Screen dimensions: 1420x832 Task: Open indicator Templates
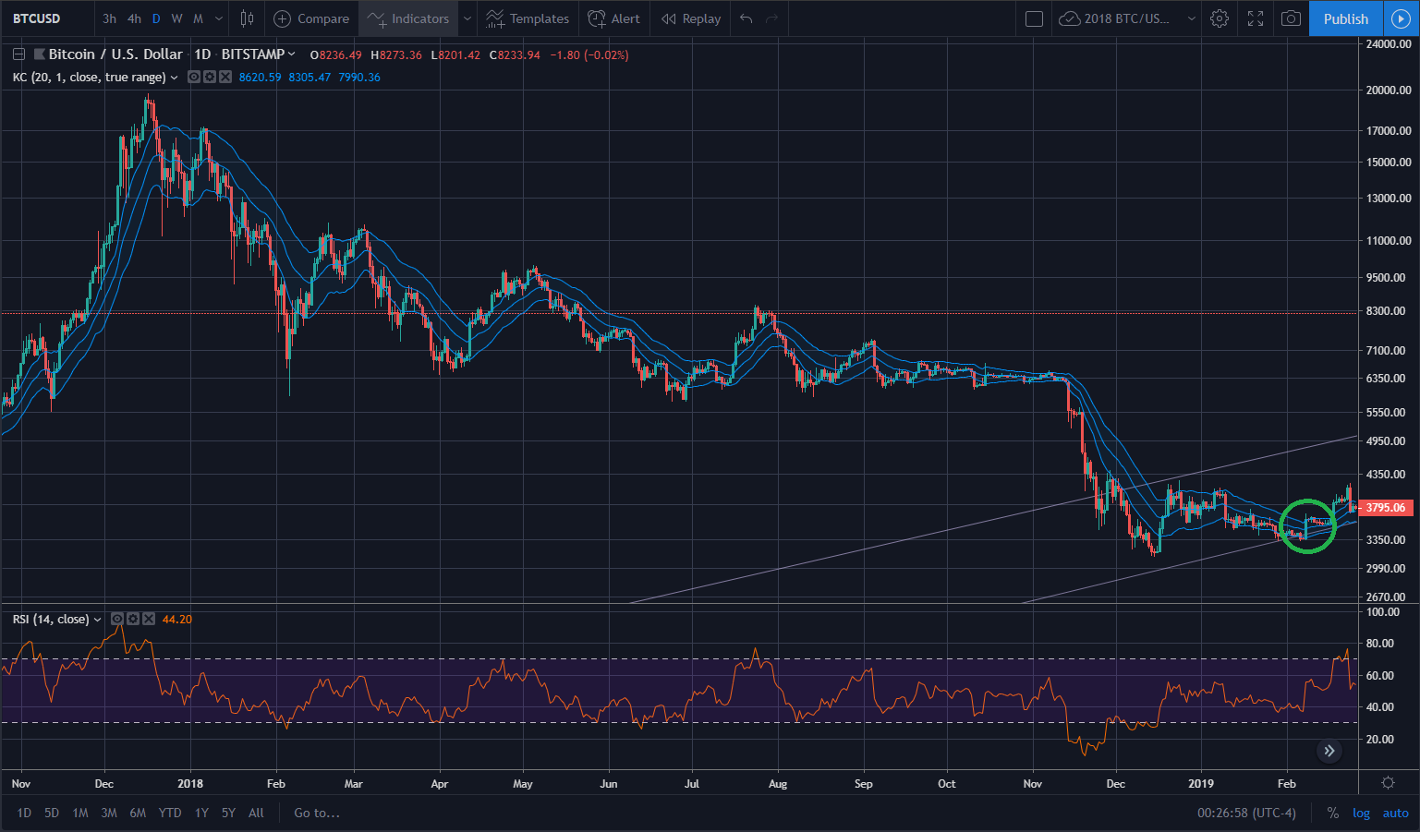(x=526, y=18)
